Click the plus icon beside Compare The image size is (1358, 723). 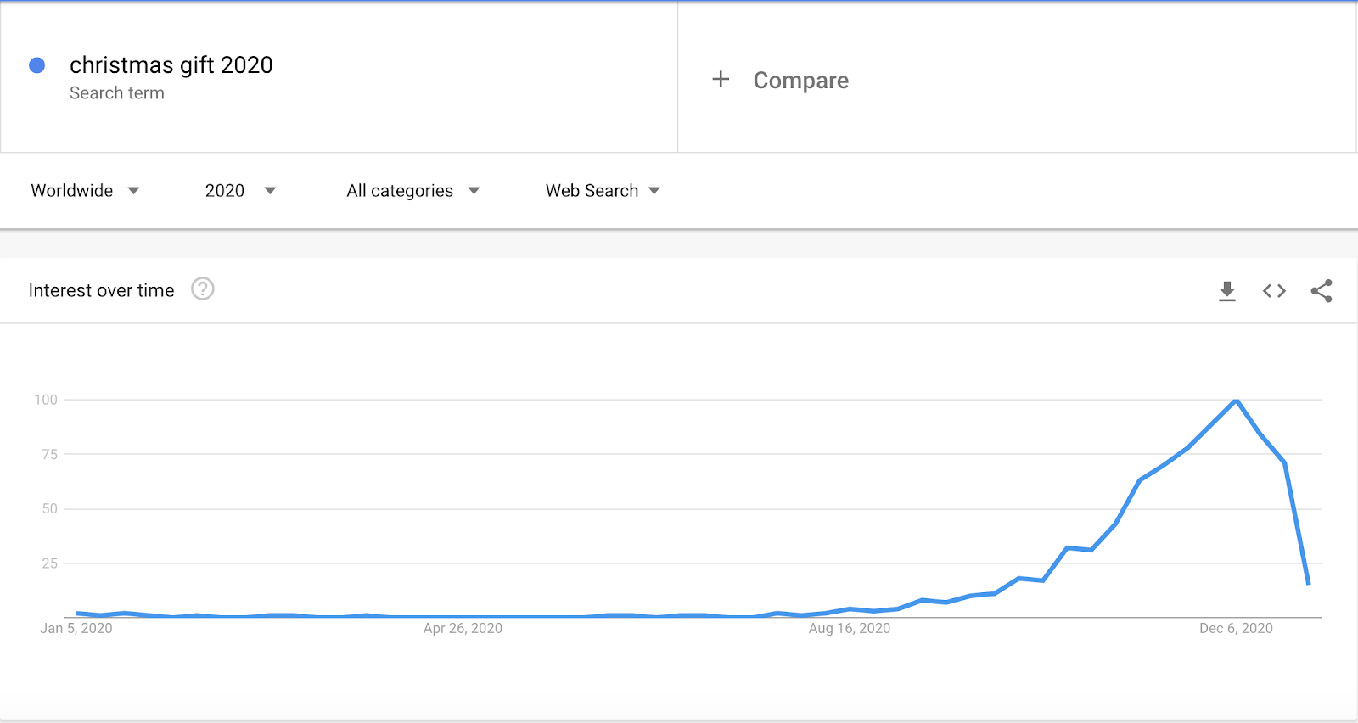point(721,79)
